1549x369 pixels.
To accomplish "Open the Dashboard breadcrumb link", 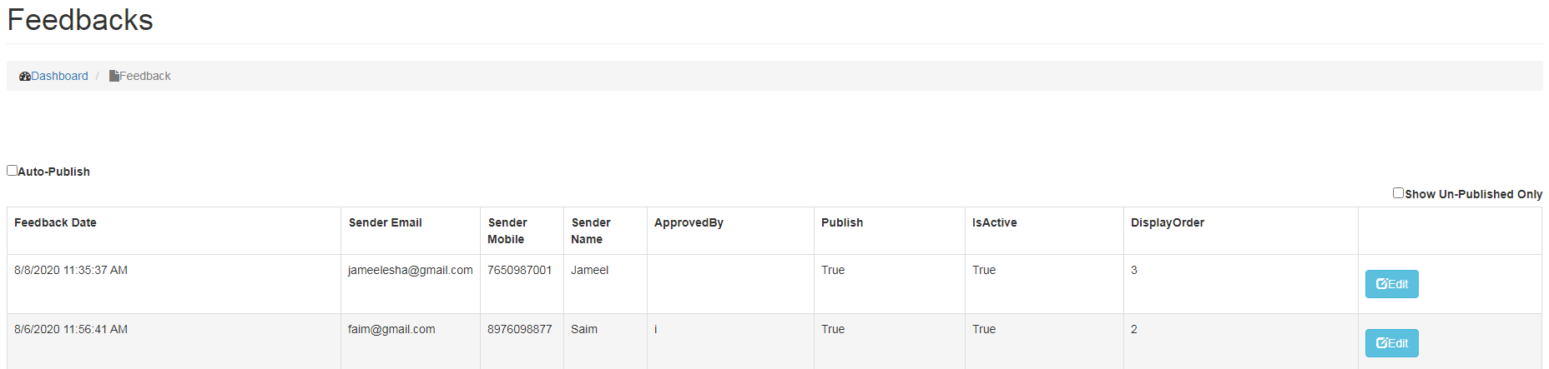I will (59, 76).
